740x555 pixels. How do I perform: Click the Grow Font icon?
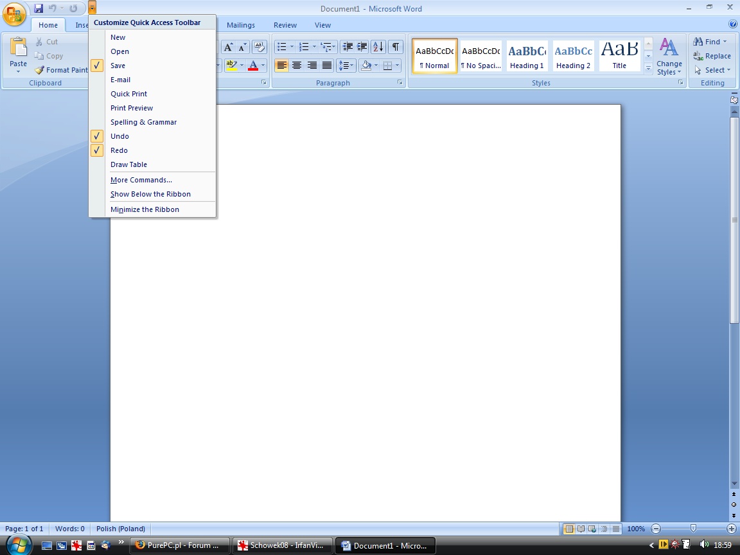pyautogui.click(x=228, y=47)
